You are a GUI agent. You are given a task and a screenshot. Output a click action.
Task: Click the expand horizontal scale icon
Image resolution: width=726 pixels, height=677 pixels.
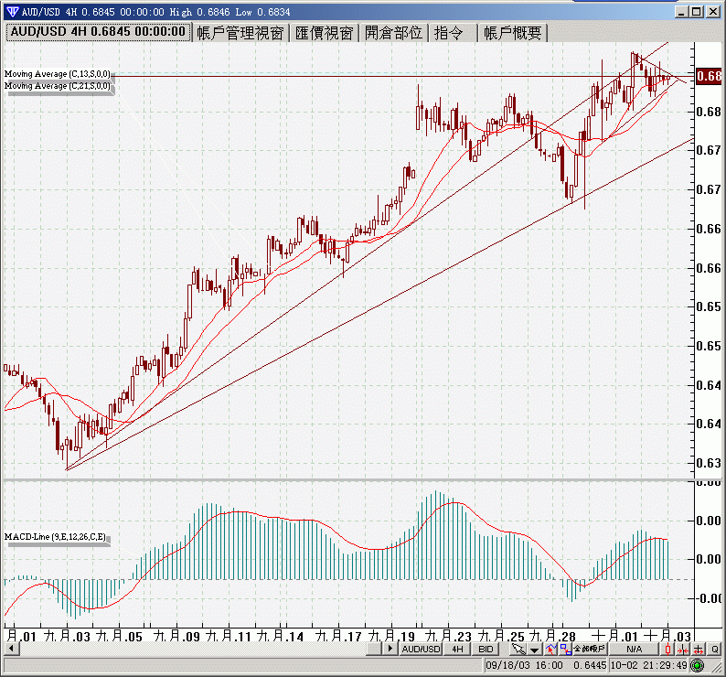coord(699,650)
